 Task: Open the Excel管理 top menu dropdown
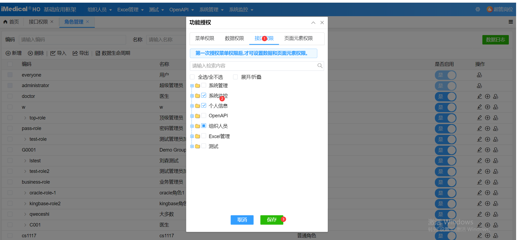(x=130, y=10)
